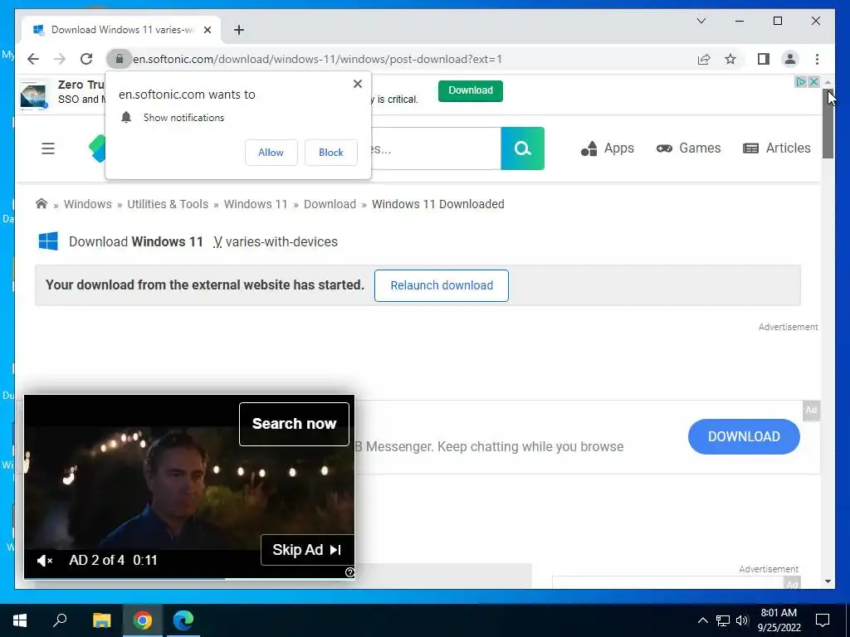Open the Windows breadcrumb link
The height and width of the screenshot is (637, 850).
(88, 204)
